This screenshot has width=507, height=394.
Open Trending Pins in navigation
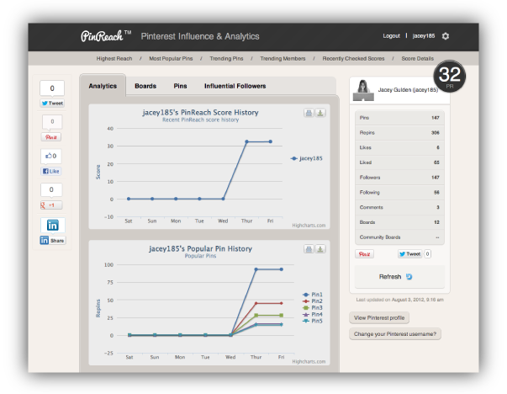[226, 59]
